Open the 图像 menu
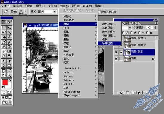Viewport: 164px width, 114px height. (x=29, y=6)
